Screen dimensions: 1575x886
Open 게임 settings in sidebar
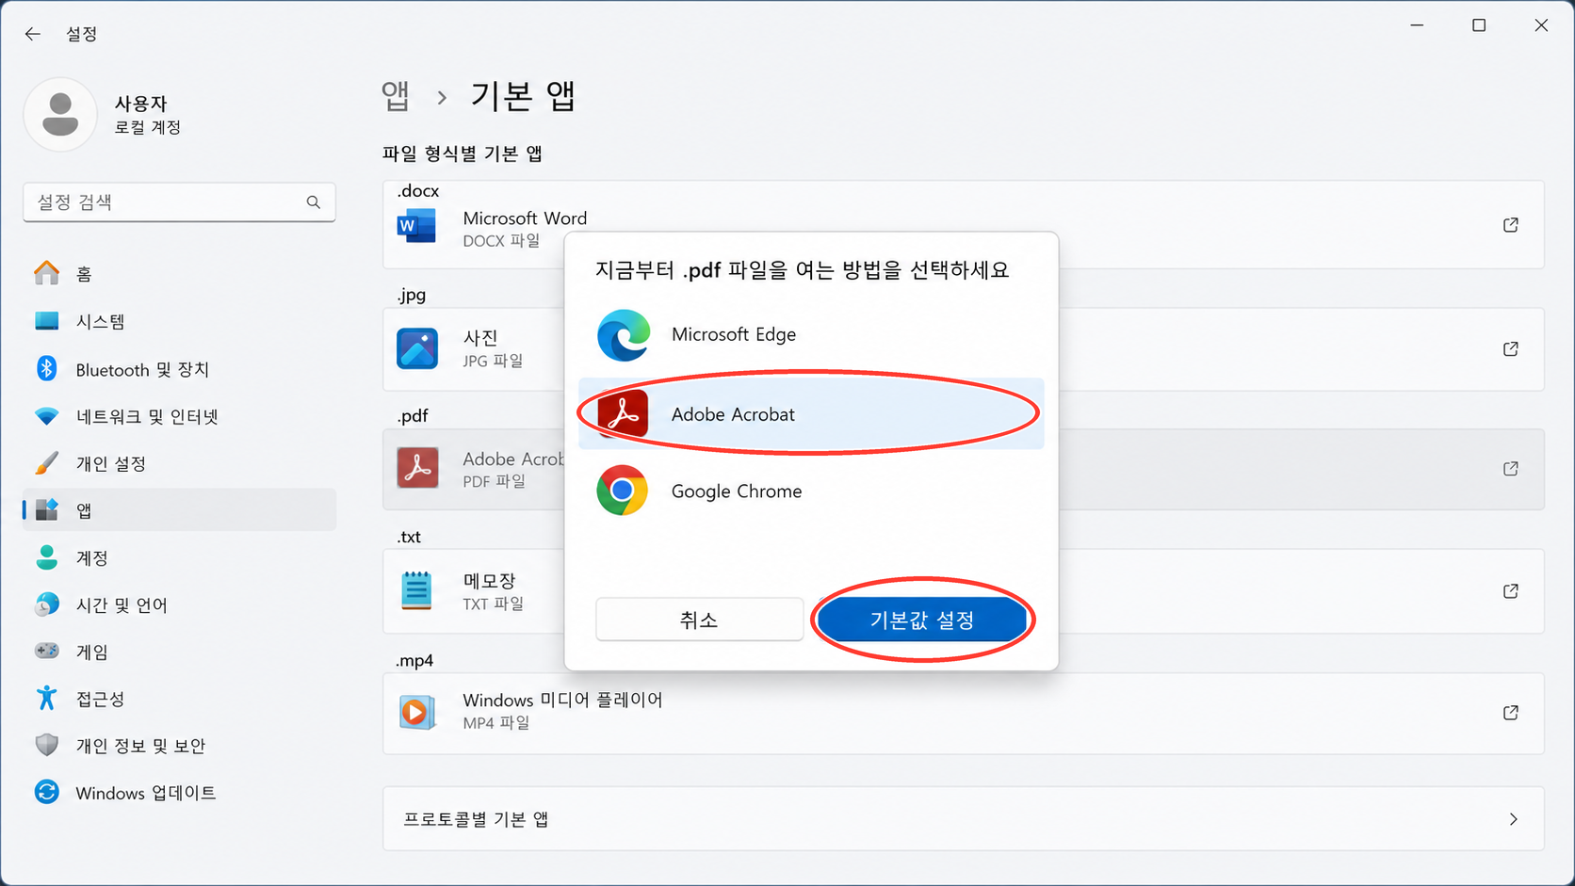pyautogui.click(x=179, y=652)
